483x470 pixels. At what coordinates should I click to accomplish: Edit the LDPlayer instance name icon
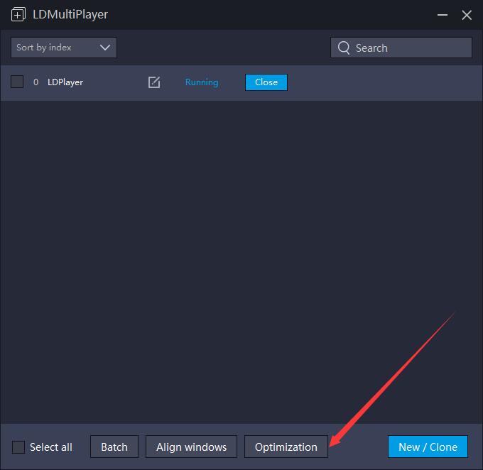(154, 82)
